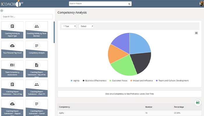Open Coaching Activity by Report Type tile
Image resolution: width=204 pixels, height=116 pixels.
pyautogui.click(x=12, y=30)
